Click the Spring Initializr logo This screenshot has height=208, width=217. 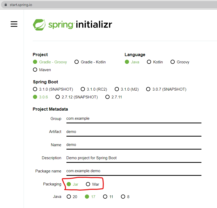(x=72, y=25)
